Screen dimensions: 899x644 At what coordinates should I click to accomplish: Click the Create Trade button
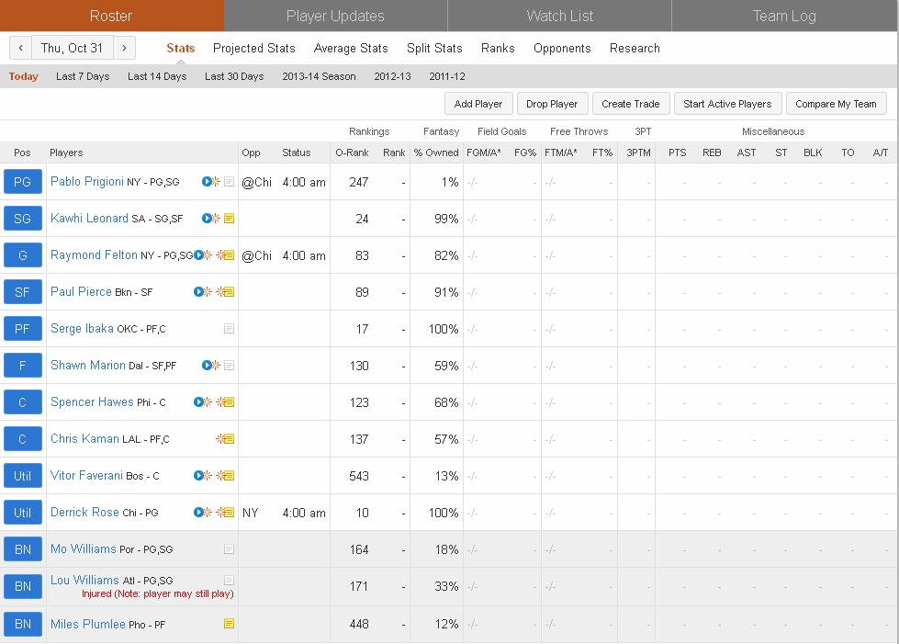tap(631, 104)
